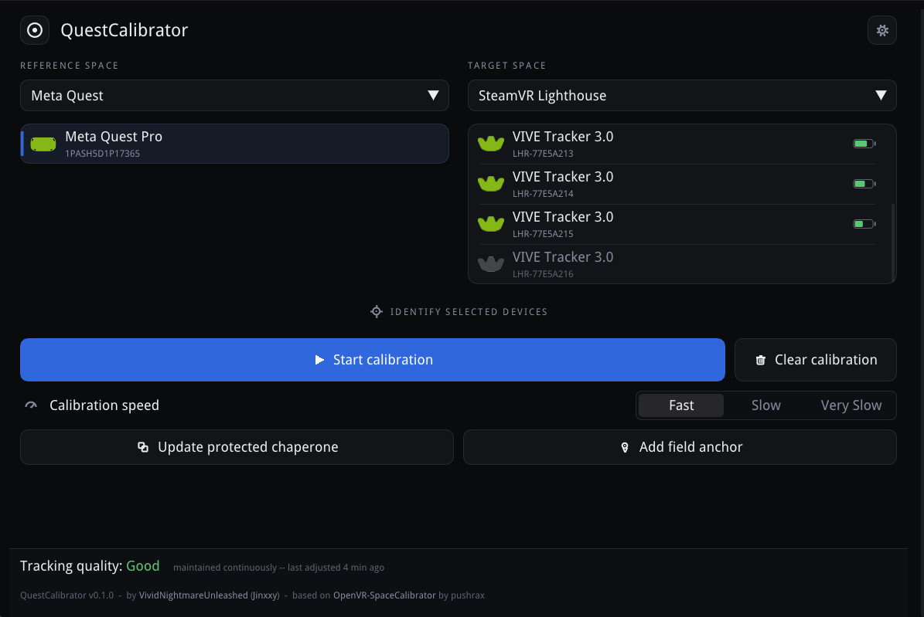Screen dimensions: 924x617
Task: Click the Target Space dropdown arrow
Action: tap(881, 96)
